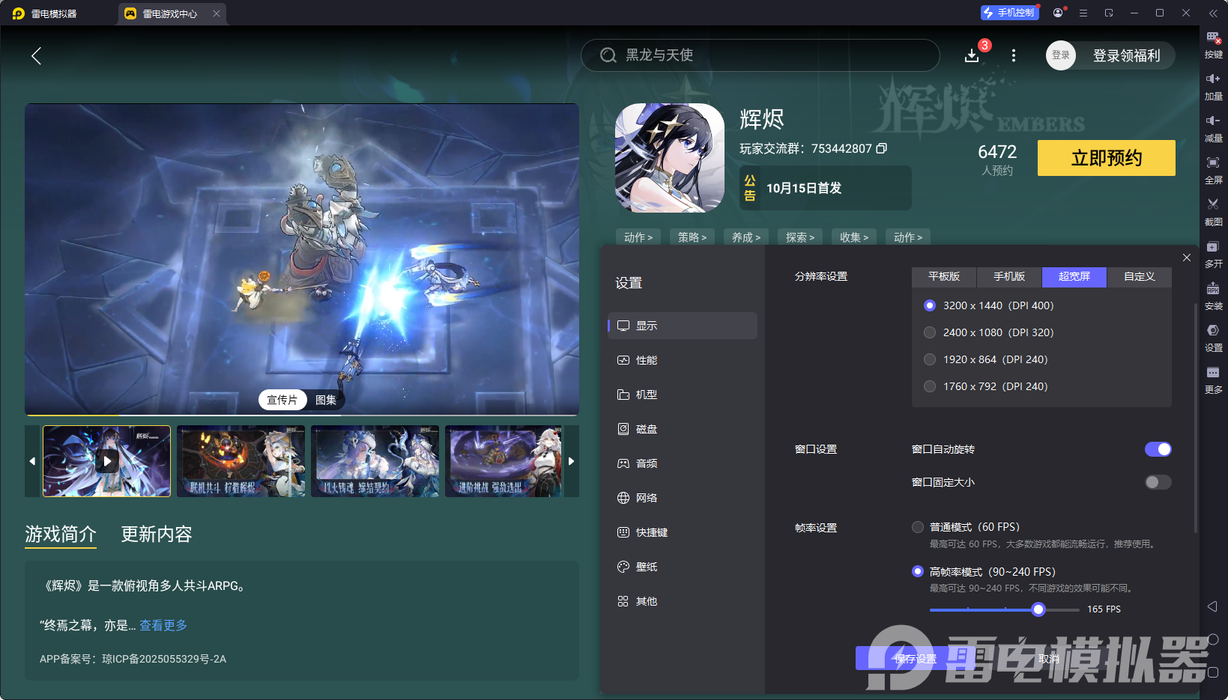Open the hamburger menu in title bar
The height and width of the screenshot is (700, 1228).
[x=1083, y=13]
